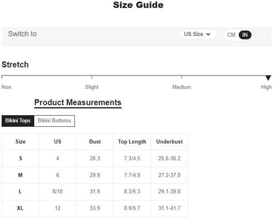The height and width of the screenshot is (218, 273).
Task: Click the chevron arrow beside US Size
Action: click(208, 34)
